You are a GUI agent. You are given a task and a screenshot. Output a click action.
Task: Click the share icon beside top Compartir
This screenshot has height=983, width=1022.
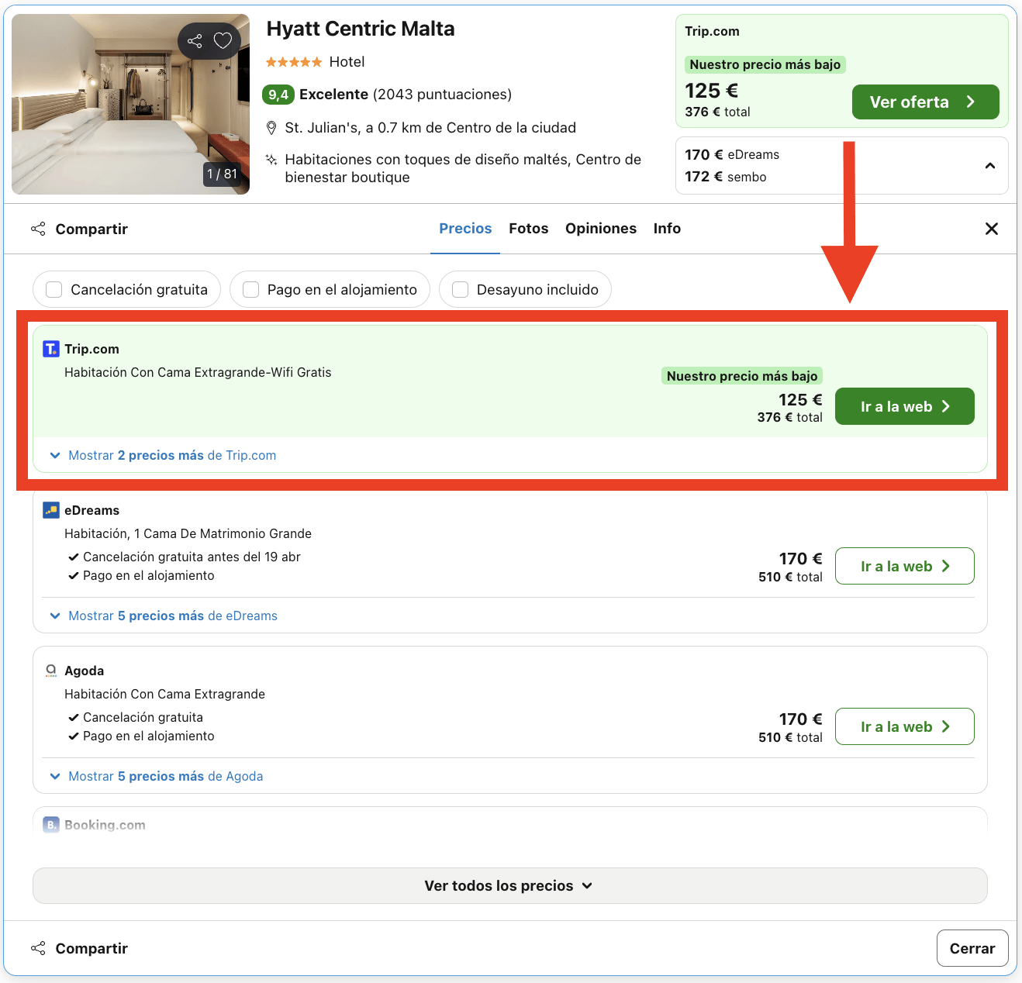click(x=38, y=229)
